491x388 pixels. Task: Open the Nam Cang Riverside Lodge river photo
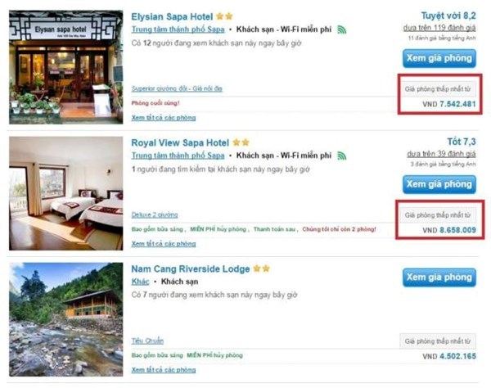64,319
